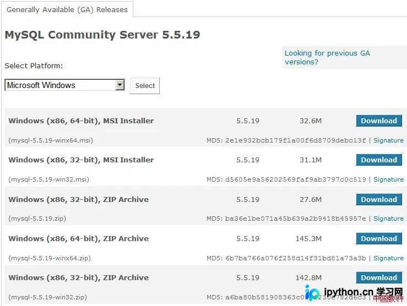Open Signature link for mysql-5.5.19-winx64.msi
Screen dimensions: 407x306
pos(388,140)
